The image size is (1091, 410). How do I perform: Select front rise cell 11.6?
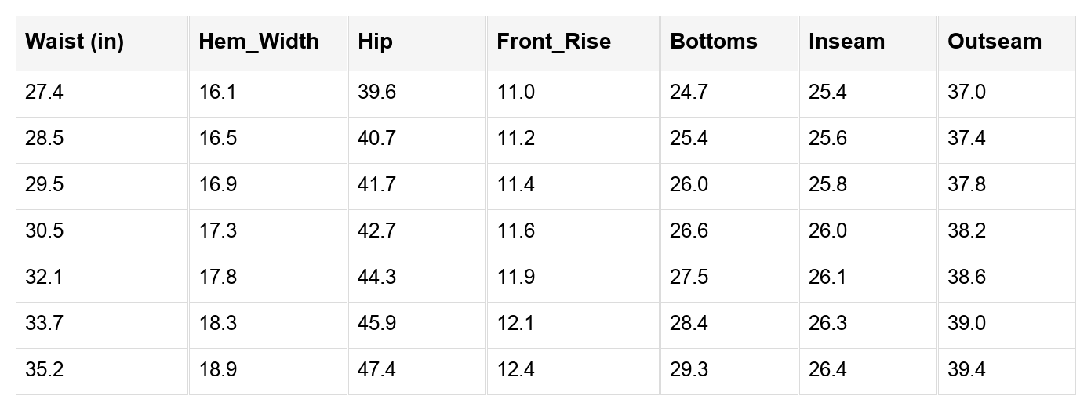(x=516, y=231)
